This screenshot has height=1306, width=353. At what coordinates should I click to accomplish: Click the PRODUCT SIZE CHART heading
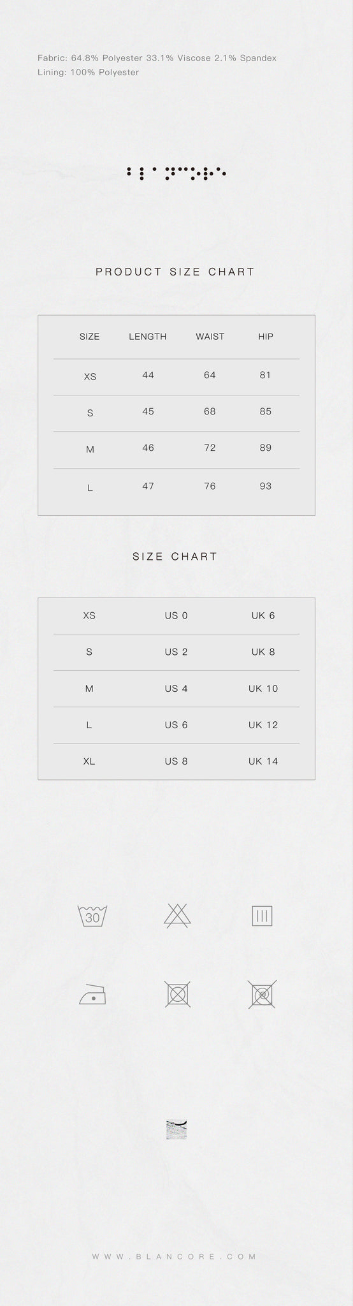(175, 272)
